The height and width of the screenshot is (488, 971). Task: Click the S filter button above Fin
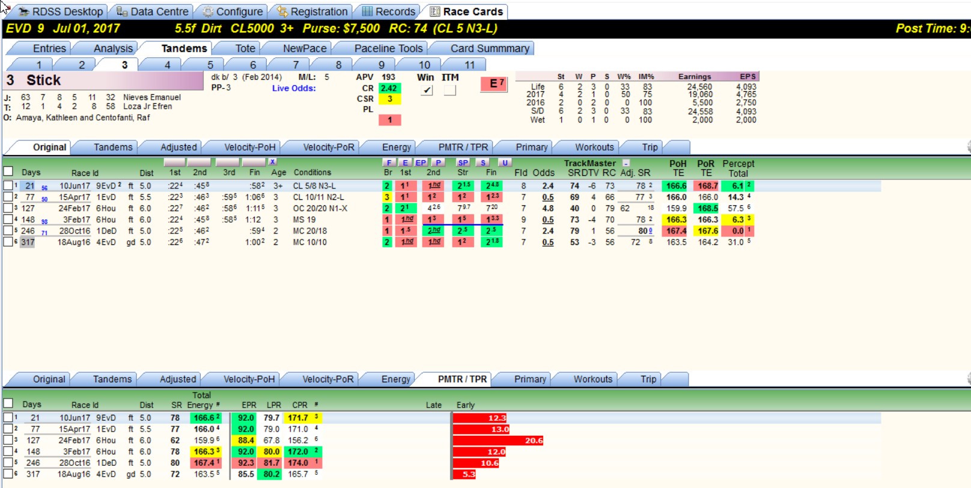(x=483, y=163)
